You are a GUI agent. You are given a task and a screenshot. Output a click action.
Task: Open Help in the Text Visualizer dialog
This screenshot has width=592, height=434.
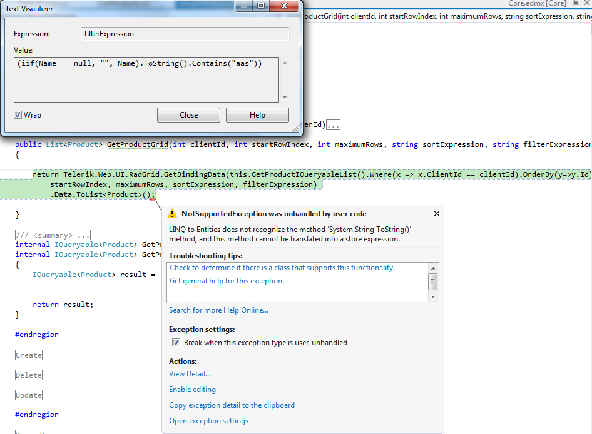pyautogui.click(x=257, y=115)
